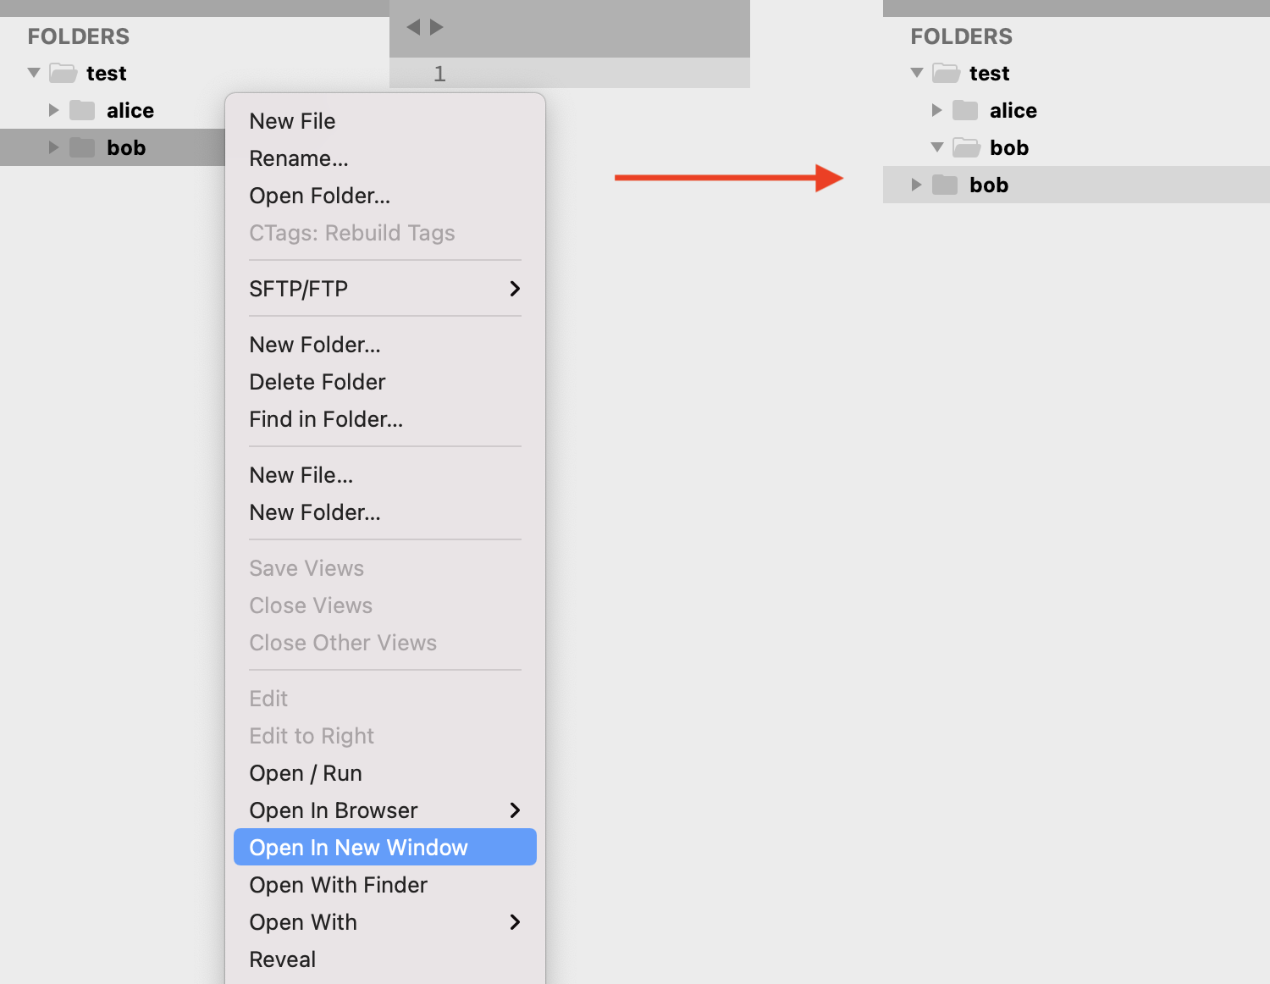The width and height of the screenshot is (1270, 984).
Task: Click the test folder icon in right sidebar
Action: tap(945, 73)
